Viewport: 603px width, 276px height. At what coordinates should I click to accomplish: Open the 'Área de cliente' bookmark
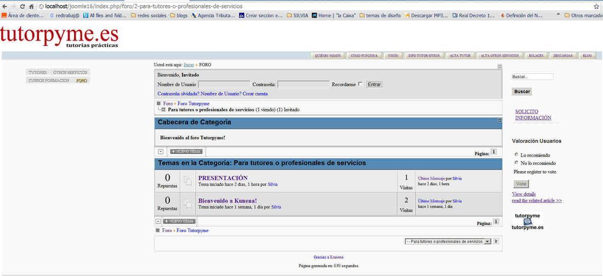[23, 16]
